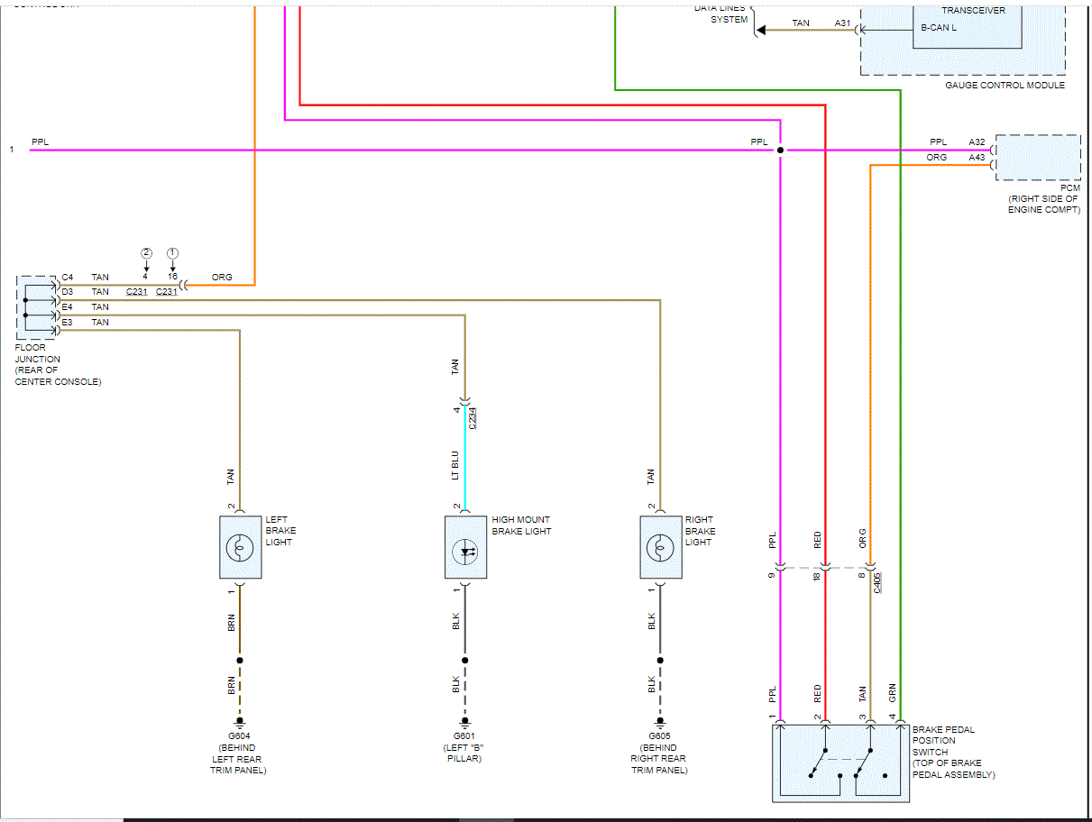Click the 'GAUGE CONTROL MODULE' label
This screenshot has width=1092, height=822.
(x=1005, y=86)
